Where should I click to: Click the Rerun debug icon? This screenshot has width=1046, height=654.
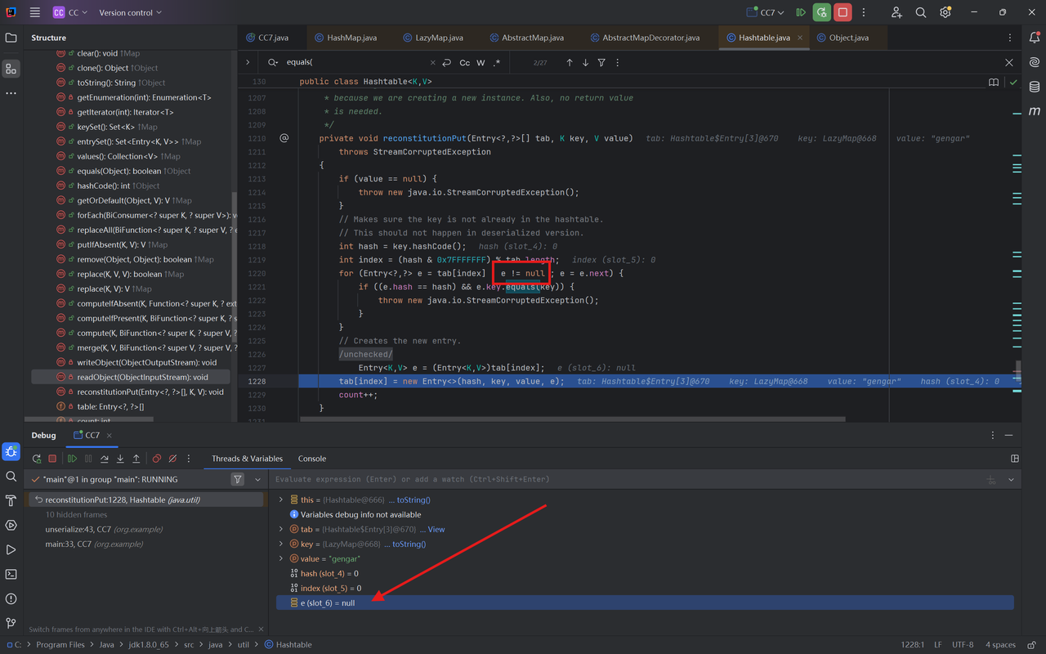37,459
